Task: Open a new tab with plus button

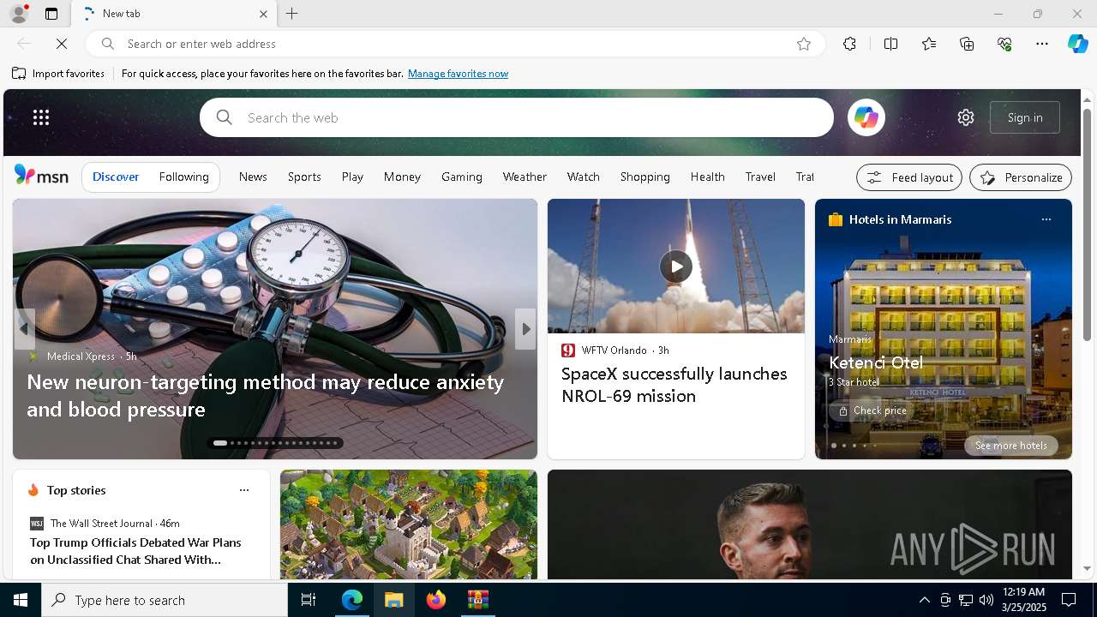Action: 291,14
